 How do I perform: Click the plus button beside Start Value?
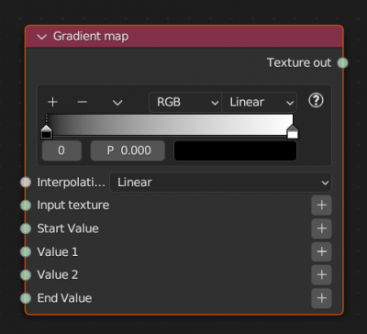coord(321,228)
